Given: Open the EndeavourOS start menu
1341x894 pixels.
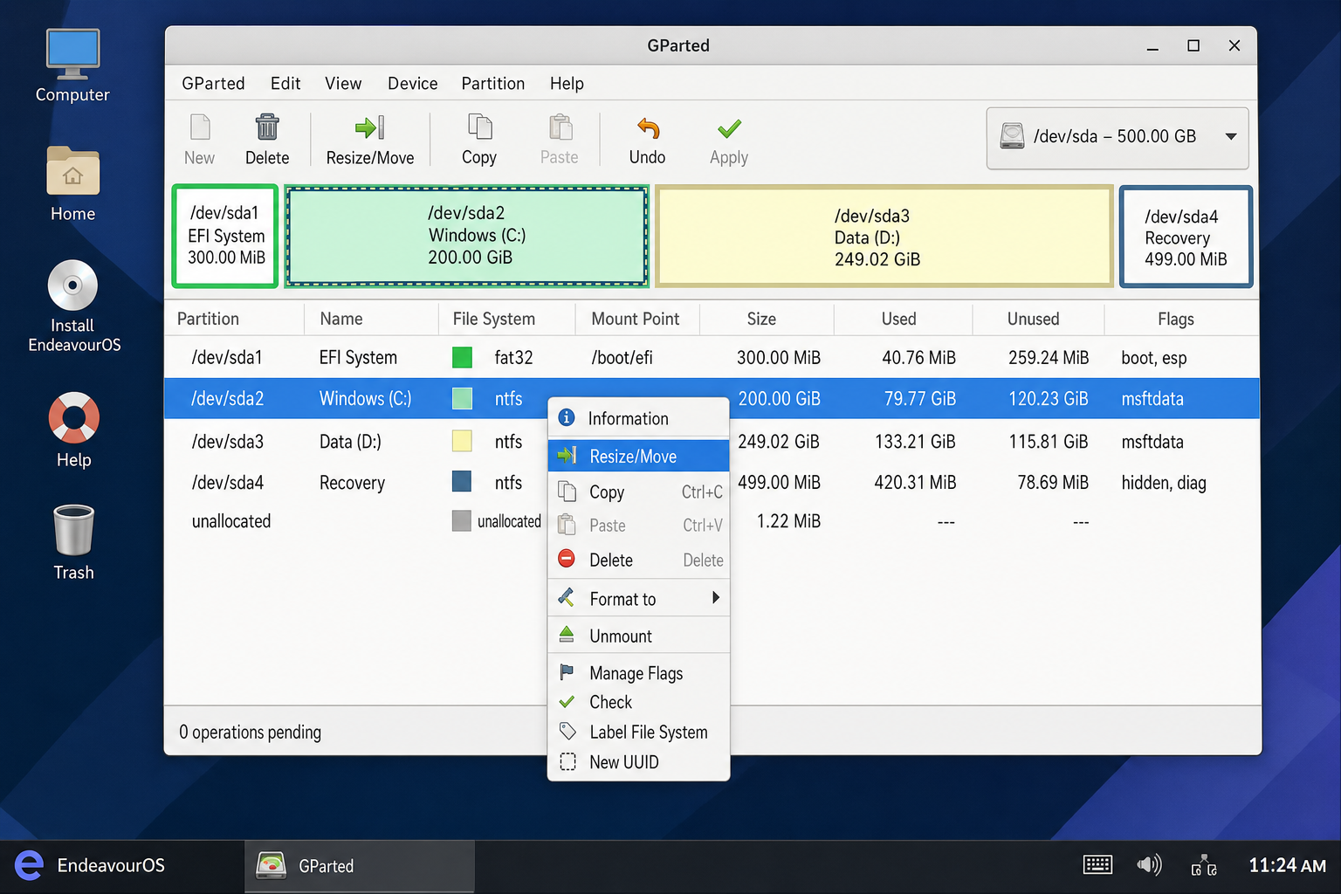Looking at the screenshot, I should coord(90,865).
